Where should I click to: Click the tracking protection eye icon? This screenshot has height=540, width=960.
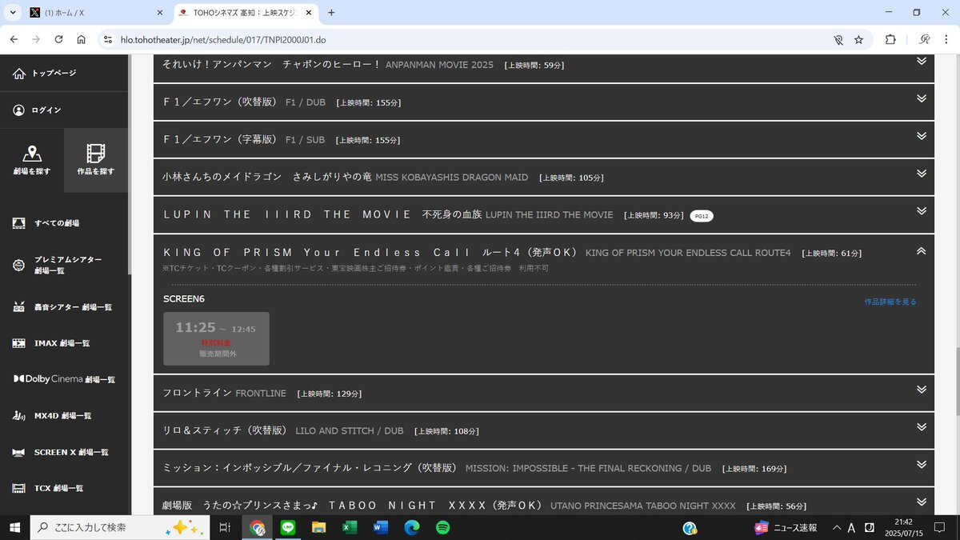(838, 39)
